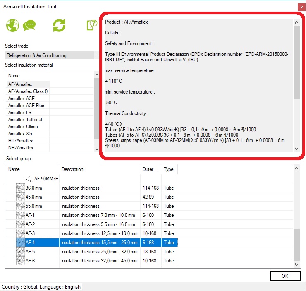Click the tube icon beside 45,0 mm

[20, 197]
